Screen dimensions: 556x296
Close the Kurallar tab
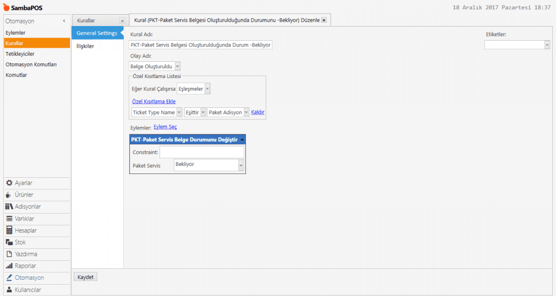[x=122, y=21]
